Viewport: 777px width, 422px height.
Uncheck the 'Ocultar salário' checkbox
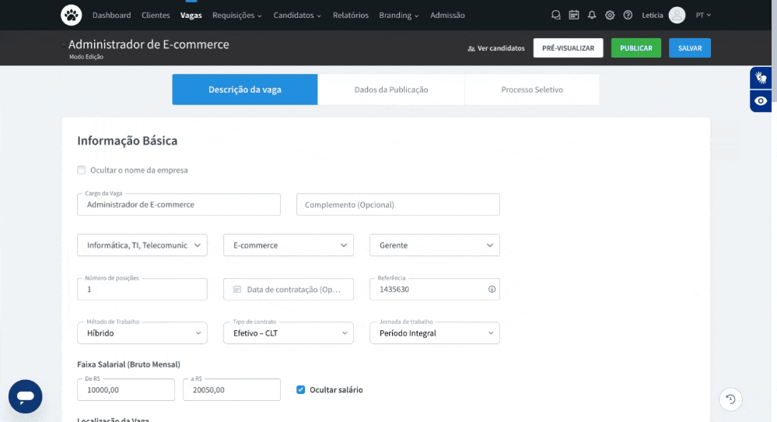click(301, 390)
